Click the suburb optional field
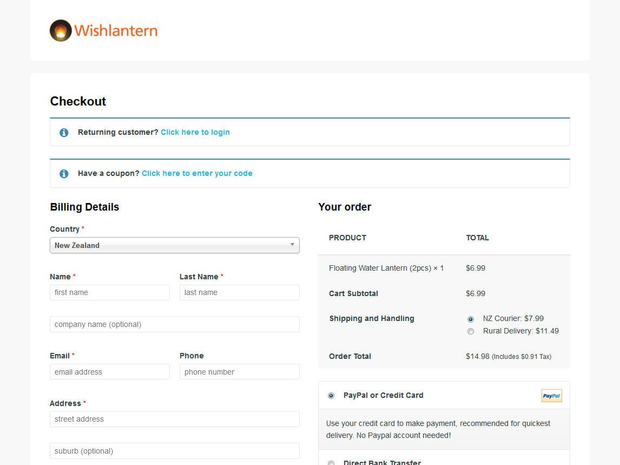 click(174, 451)
